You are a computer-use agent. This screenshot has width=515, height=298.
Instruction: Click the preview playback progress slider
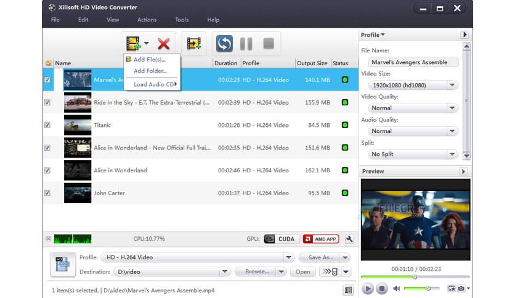point(415,277)
